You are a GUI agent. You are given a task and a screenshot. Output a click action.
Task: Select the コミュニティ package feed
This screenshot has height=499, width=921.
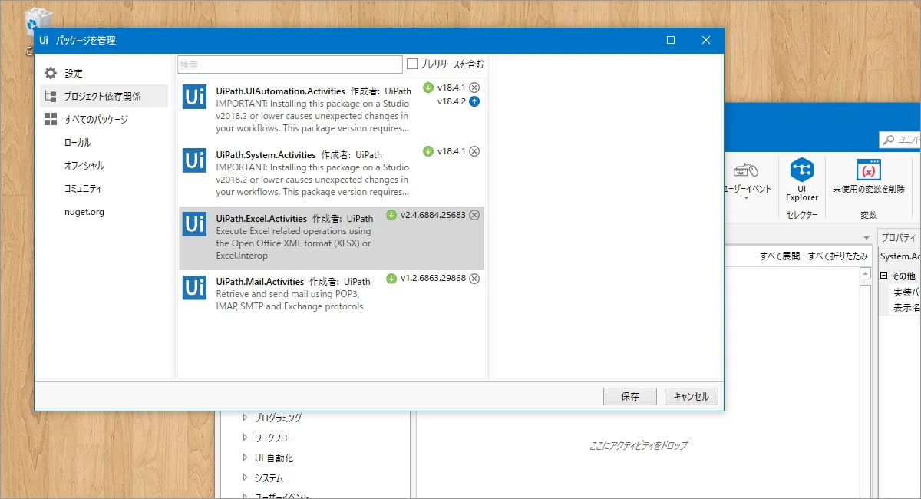click(x=83, y=188)
